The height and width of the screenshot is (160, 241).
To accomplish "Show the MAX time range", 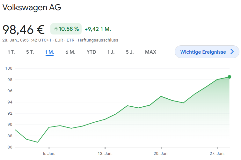I will pos(150,52).
